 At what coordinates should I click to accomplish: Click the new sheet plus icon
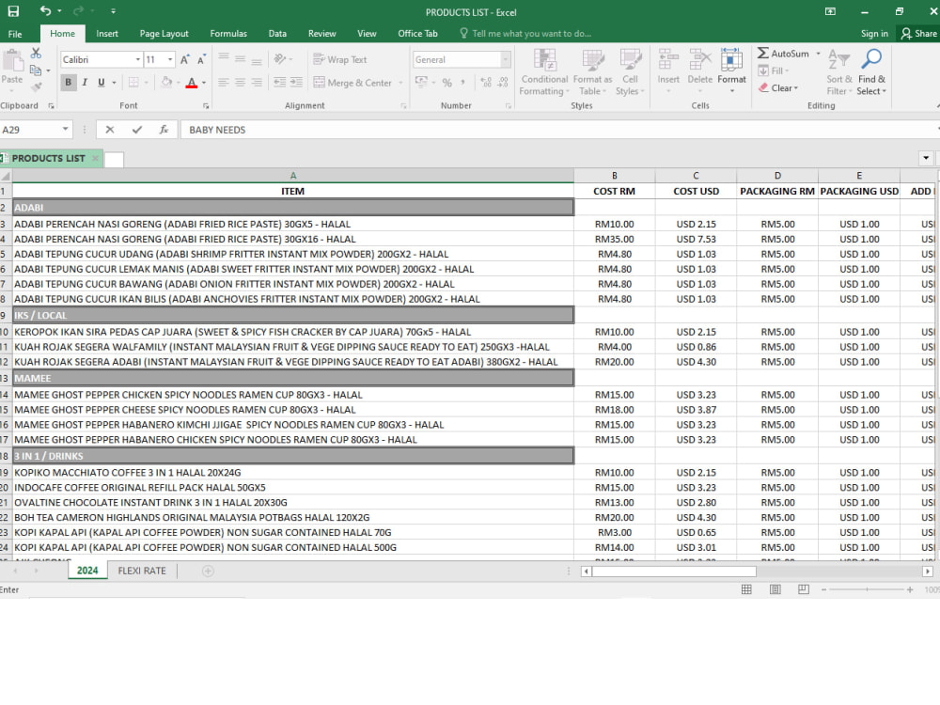[208, 571]
